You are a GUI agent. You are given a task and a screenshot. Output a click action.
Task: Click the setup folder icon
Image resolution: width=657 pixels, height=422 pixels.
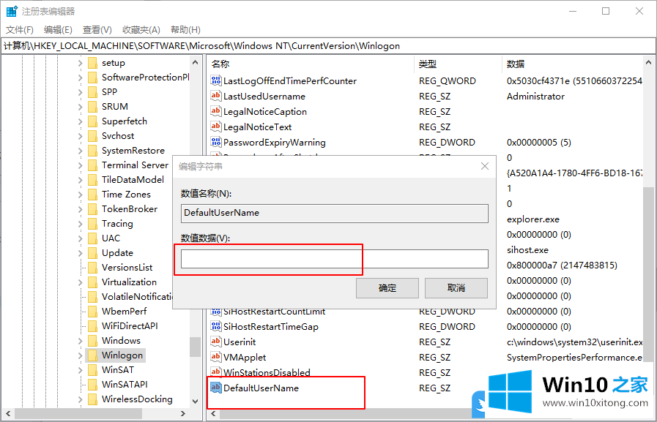(92, 63)
